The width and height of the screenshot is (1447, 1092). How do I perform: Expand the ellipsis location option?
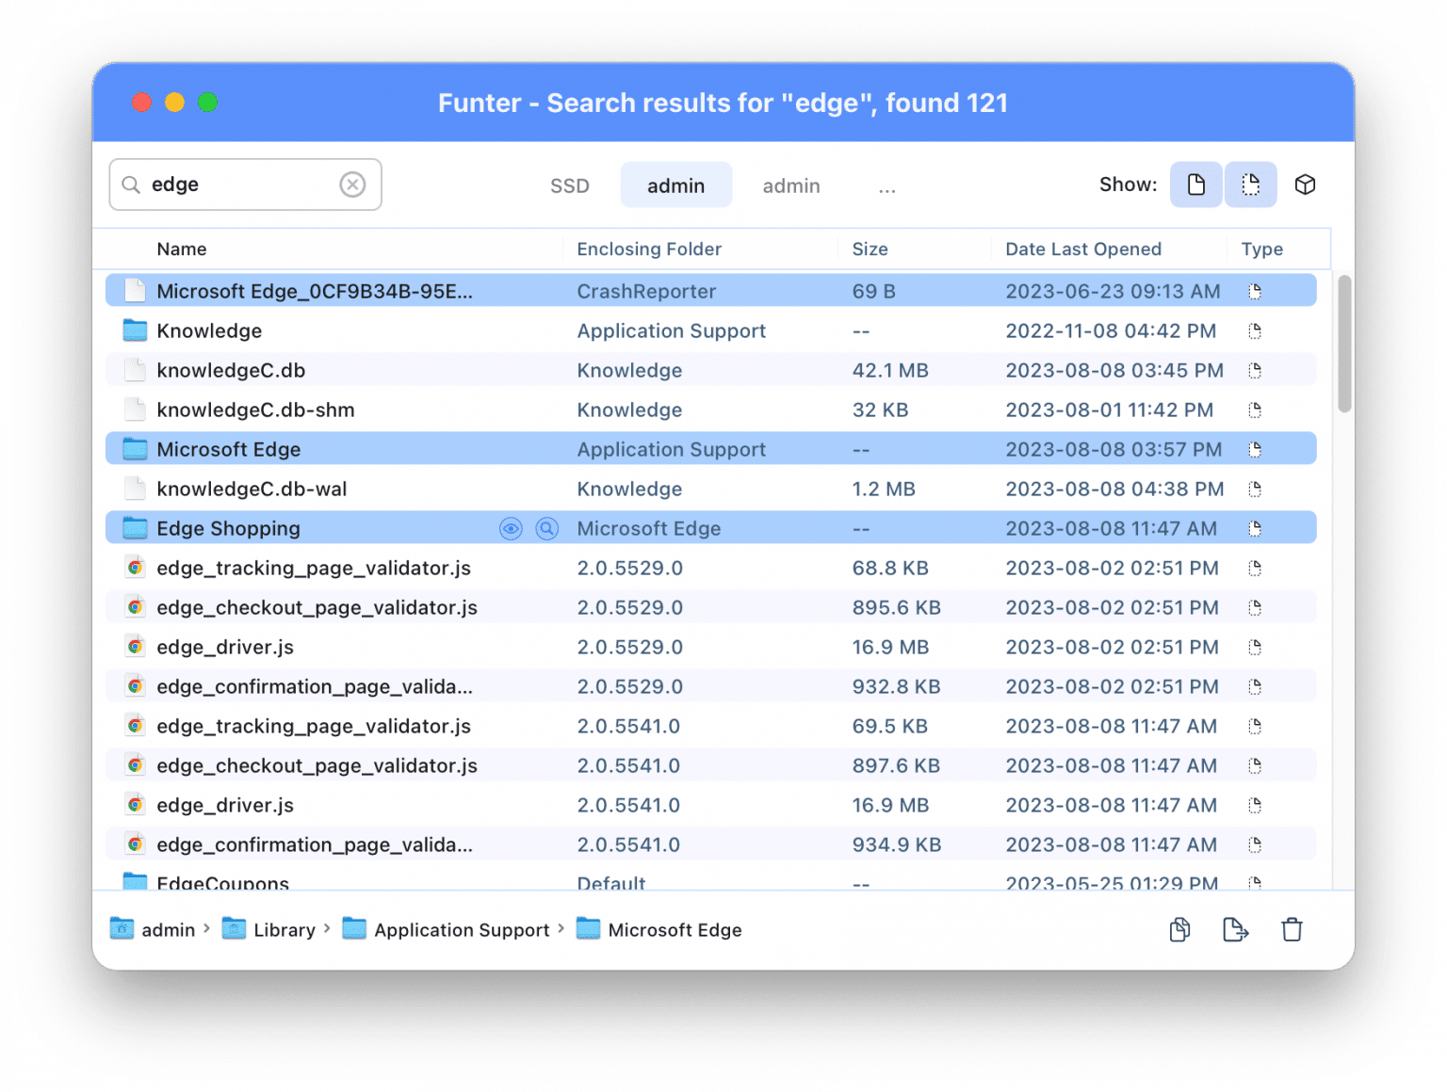886,186
